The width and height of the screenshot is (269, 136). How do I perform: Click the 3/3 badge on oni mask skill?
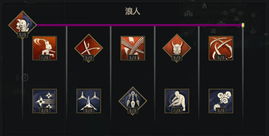(177, 58)
